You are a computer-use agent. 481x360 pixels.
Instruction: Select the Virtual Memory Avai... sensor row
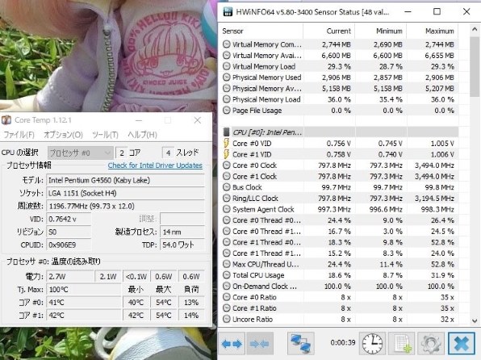pyautogui.click(x=340, y=56)
